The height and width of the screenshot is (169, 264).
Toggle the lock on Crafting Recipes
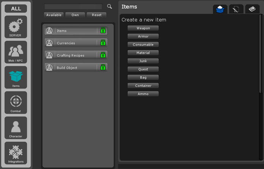[103, 55]
